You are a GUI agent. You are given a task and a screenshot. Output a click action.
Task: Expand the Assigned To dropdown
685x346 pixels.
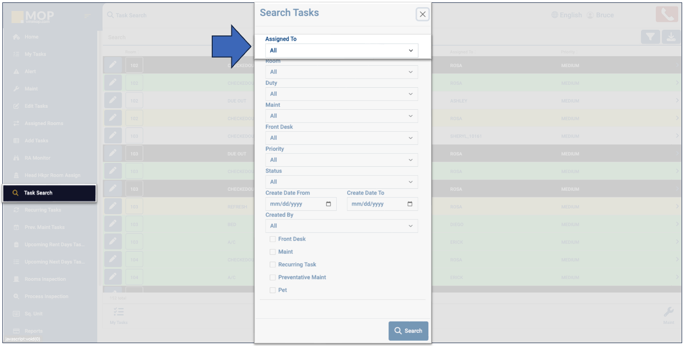pos(341,50)
